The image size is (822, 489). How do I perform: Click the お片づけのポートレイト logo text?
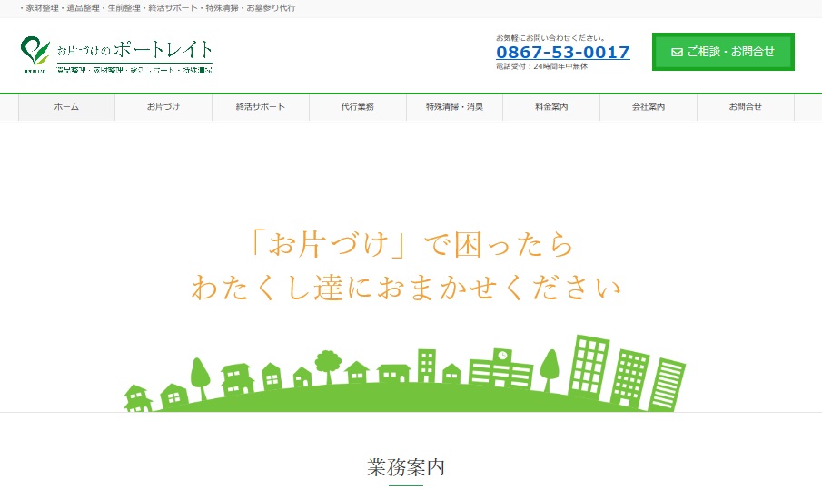(x=134, y=48)
